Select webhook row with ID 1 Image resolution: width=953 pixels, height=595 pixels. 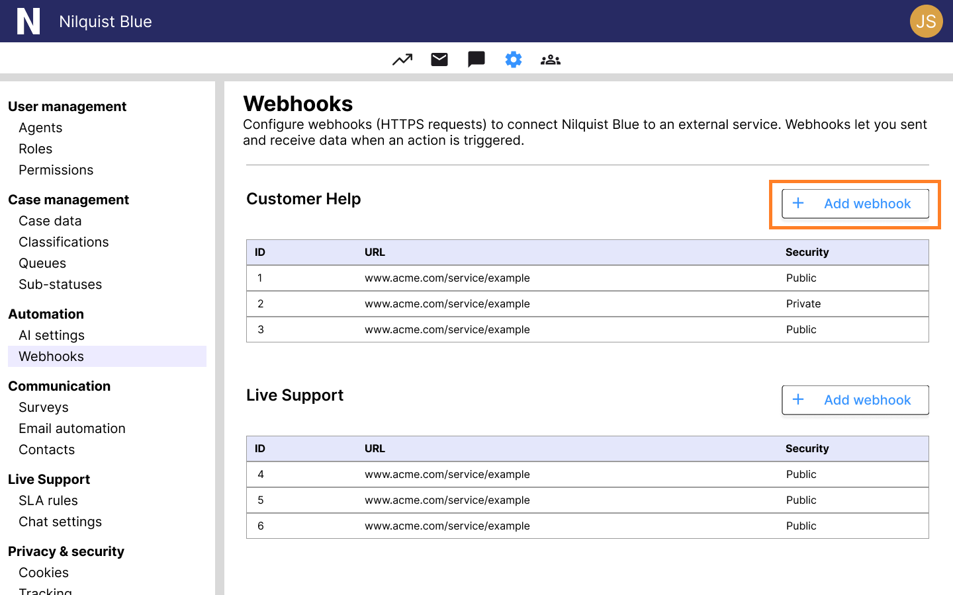click(x=588, y=278)
